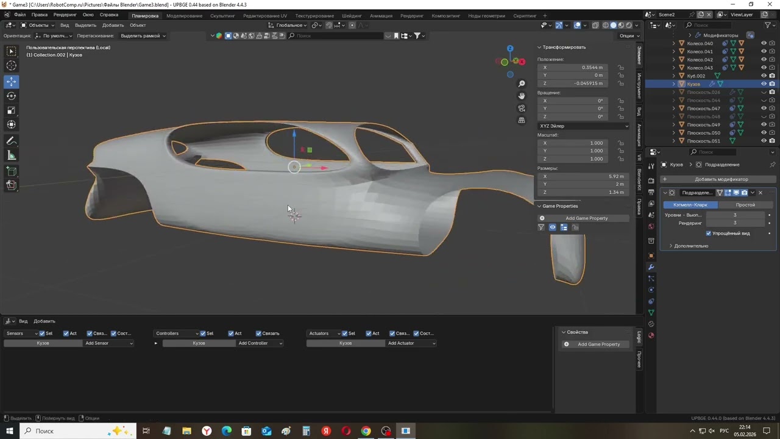
Task: Switch to rendered viewport shading
Action: click(x=629, y=25)
